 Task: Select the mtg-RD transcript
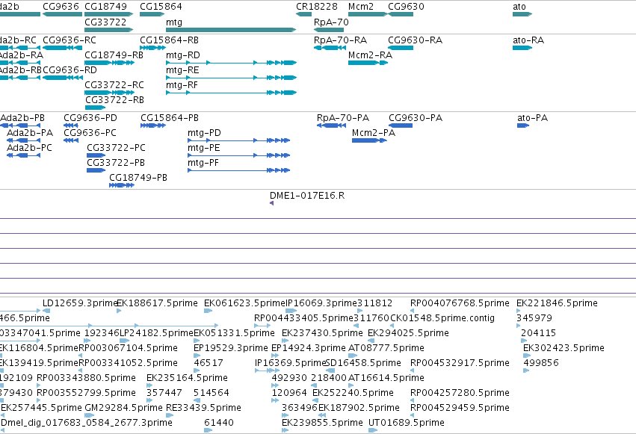231,63
